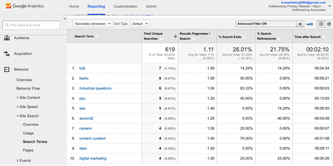Image resolution: width=333 pixels, height=166 pixels.
Task: Click edit link next to the filter
Action: 310,24
